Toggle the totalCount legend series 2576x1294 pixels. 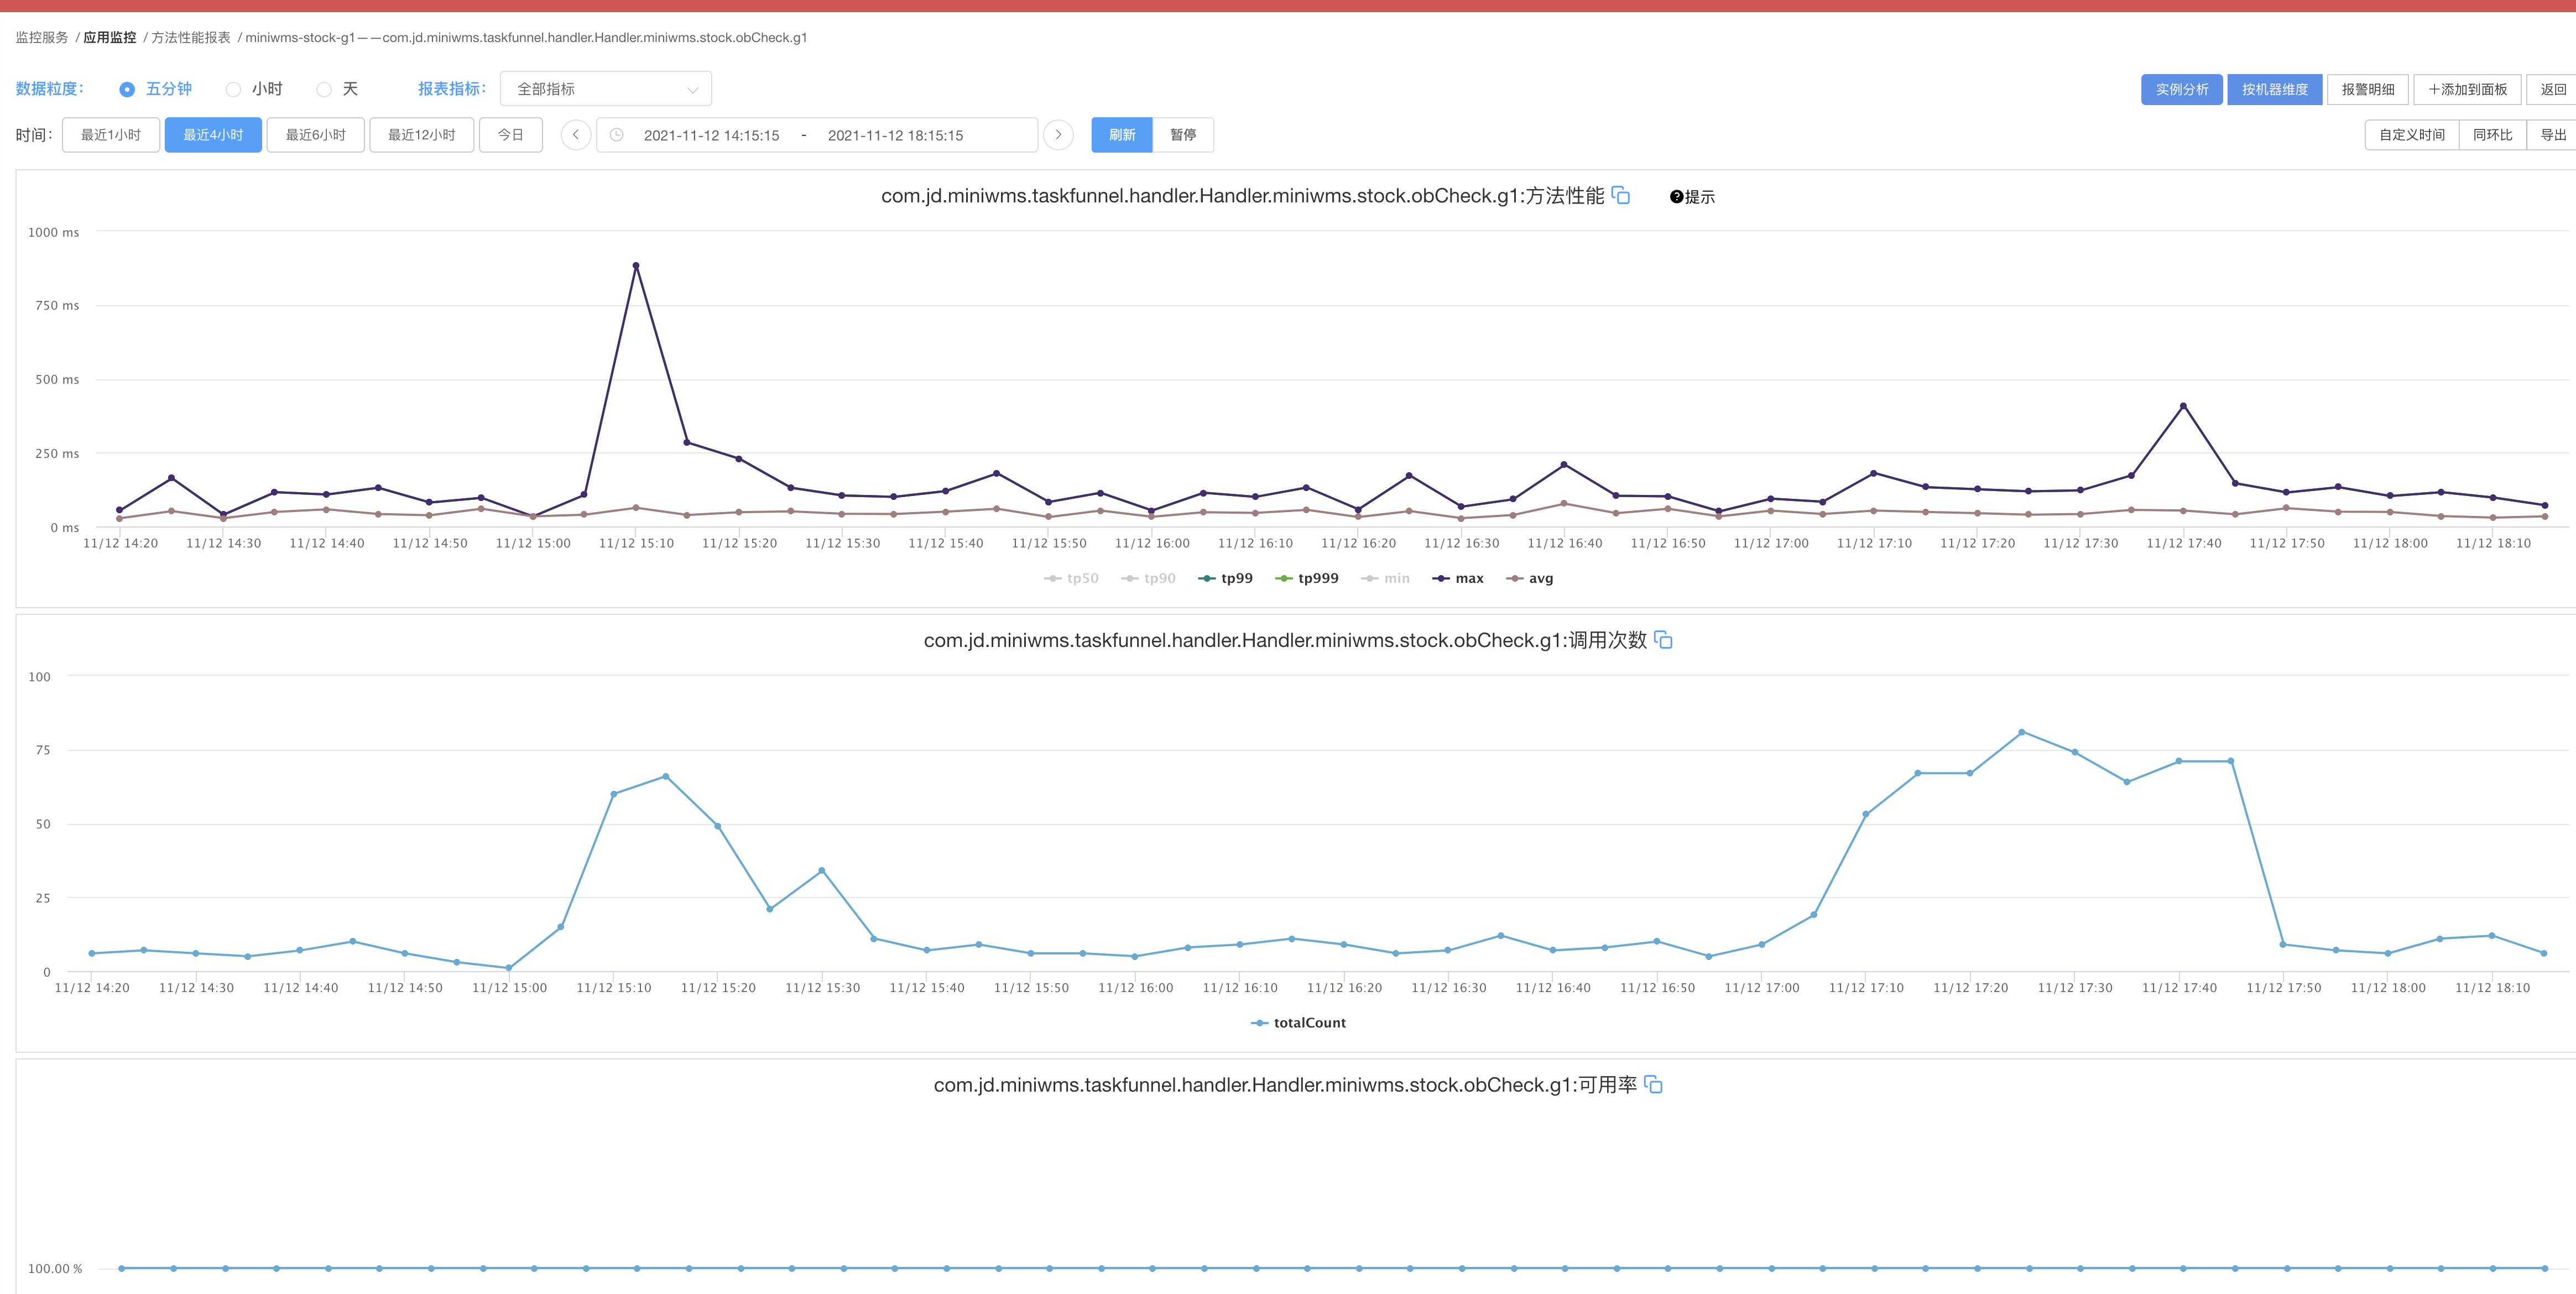[1298, 1022]
